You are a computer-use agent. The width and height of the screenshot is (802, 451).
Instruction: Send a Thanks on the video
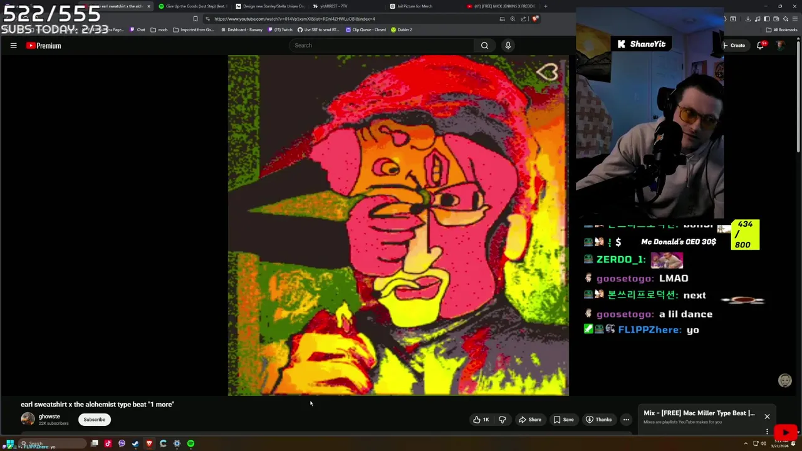(x=598, y=420)
